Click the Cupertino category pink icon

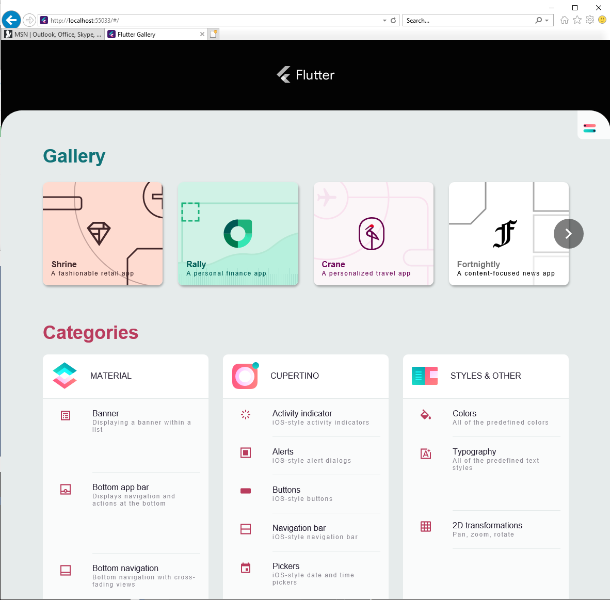[x=246, y=376]
